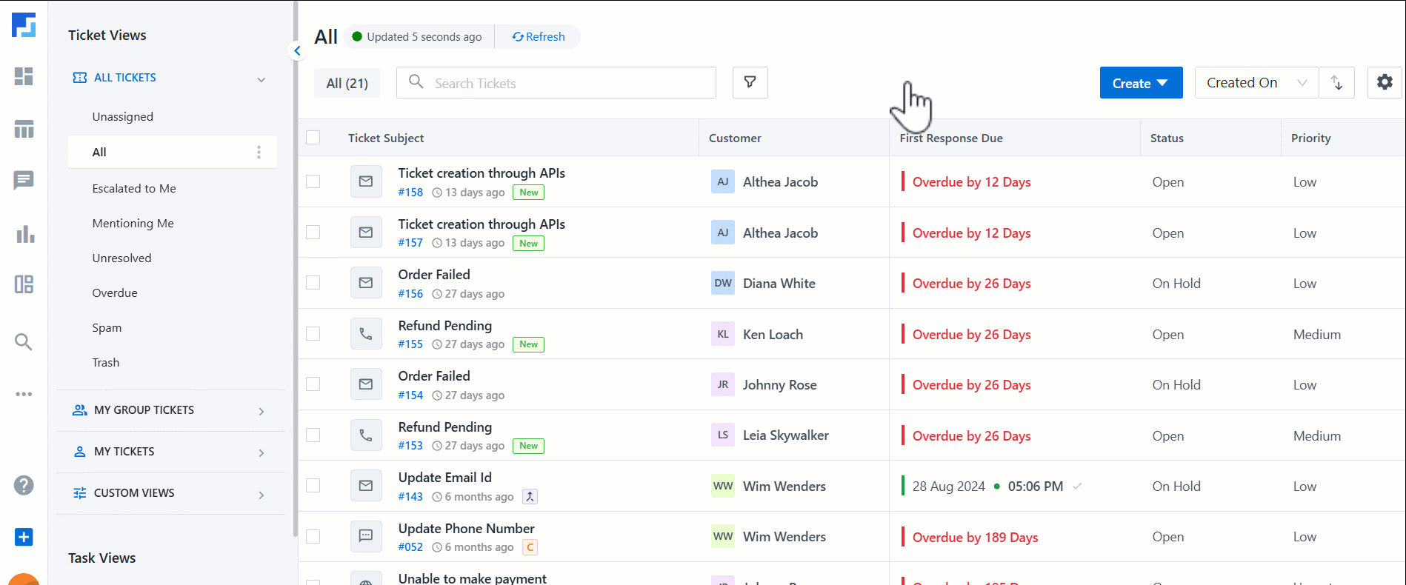Open the Created On sort dropdown
1406x585 pixels.
(1256, 82)
